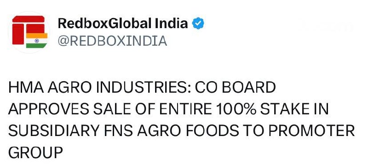The width and height of the screenshot is (368, 166).
Task: Open the @REDBOXINDIA handle link
Action: point(112,41)
